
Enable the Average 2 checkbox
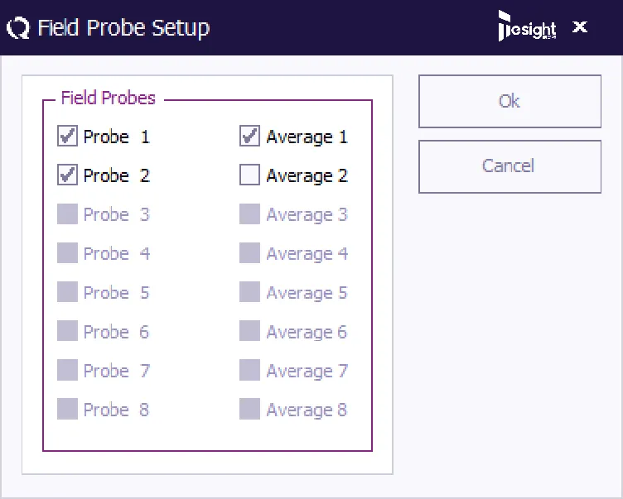[249, 175]
